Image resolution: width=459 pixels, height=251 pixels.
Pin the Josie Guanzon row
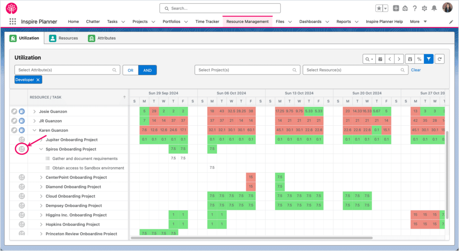(14, 111)
